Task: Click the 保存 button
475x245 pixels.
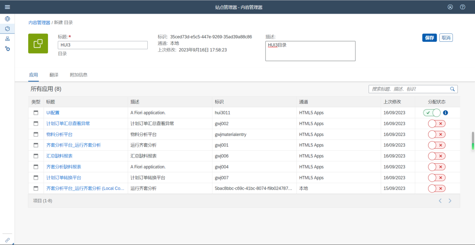Action: (x=430, y=38)
